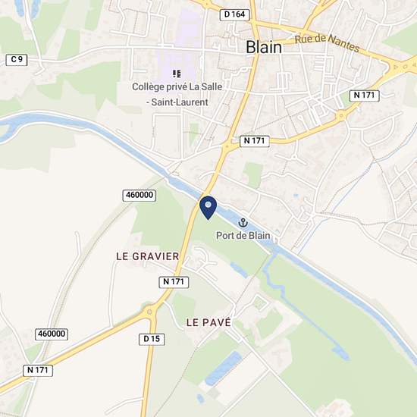
Task: Click the N 171 shield near Le Gravier
Action: (x=174, y=282)
